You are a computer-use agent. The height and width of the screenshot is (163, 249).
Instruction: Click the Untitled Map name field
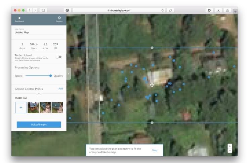[x=39, y=33]
